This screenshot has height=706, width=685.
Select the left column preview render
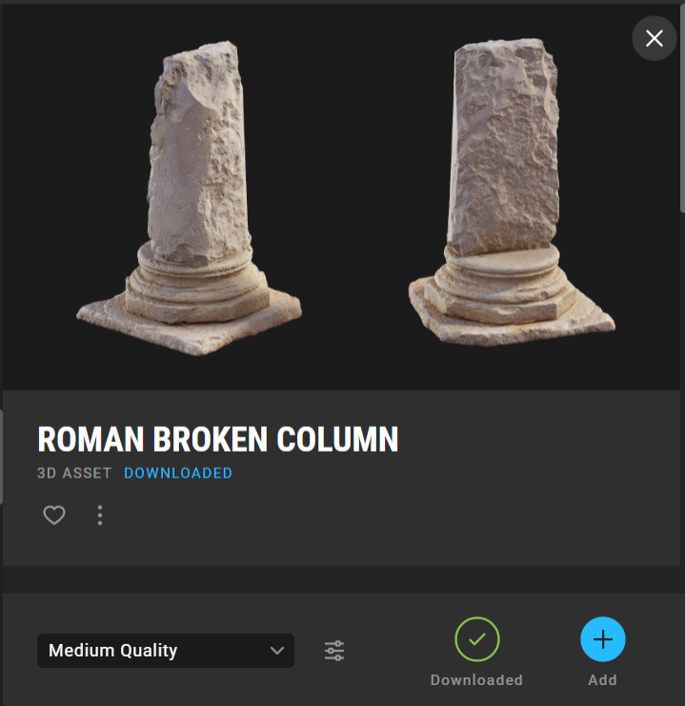tap(190, 198)
